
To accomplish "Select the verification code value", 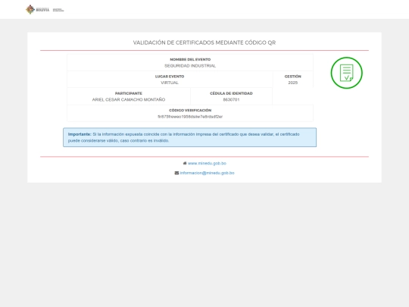I will click(190, 117).
